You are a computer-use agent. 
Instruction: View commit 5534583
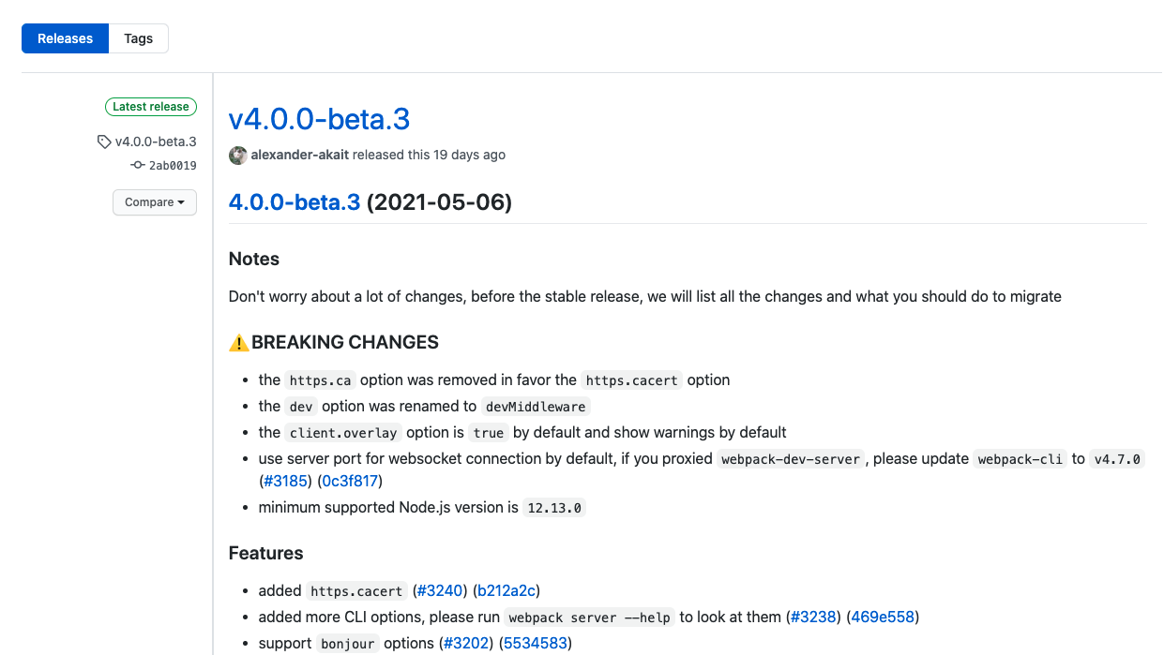pyautogui.click(x=536, y=643)
